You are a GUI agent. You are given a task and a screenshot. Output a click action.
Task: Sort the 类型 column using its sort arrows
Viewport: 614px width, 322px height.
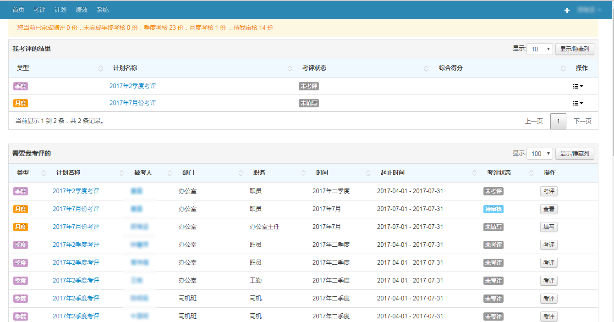click(x=100, y=68)
